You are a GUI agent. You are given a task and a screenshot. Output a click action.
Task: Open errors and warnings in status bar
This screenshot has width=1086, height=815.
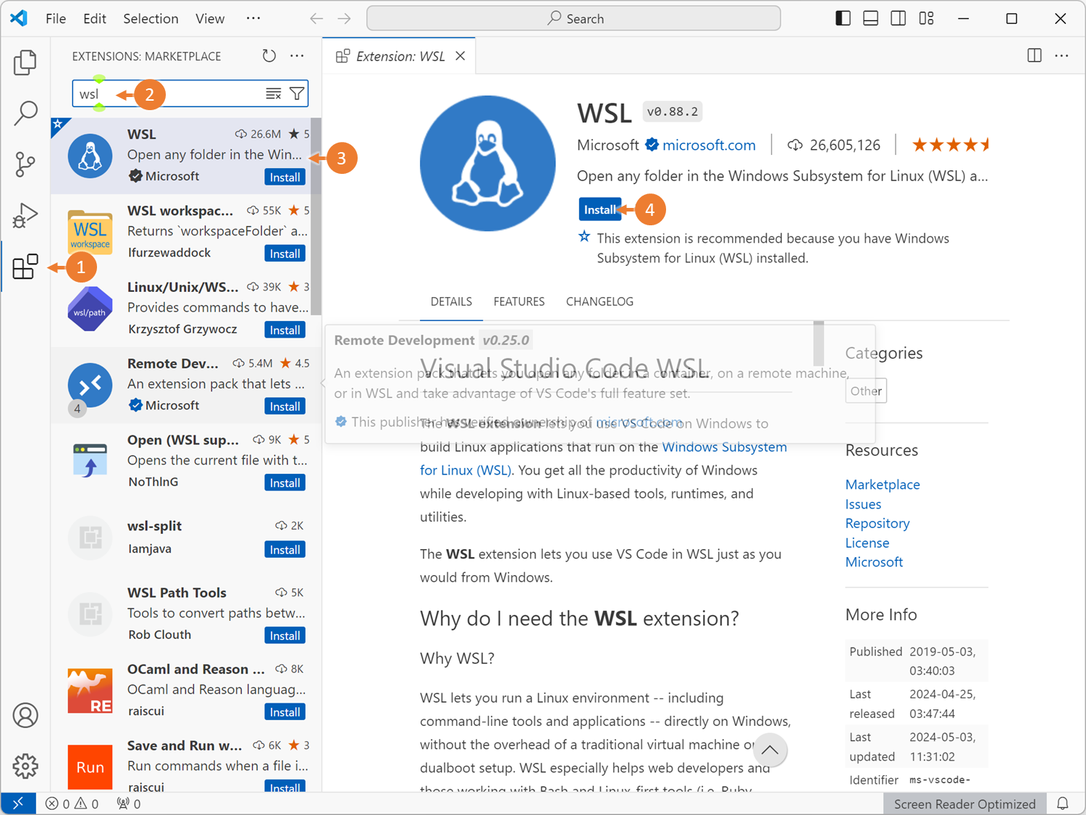tap(72, 803)
